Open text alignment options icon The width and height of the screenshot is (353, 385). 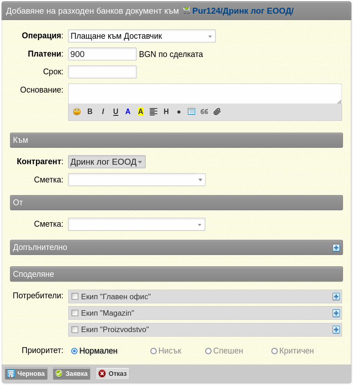(153, 112)
